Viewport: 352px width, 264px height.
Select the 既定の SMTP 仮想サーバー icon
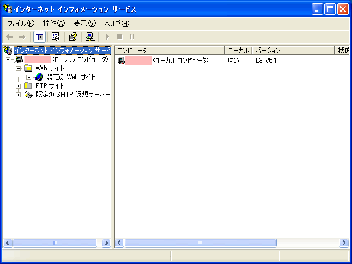click(29, 95)
